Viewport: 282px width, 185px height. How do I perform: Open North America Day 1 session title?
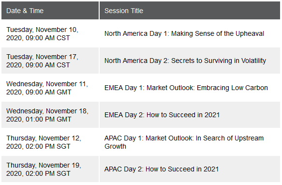[x=184, y=34]
